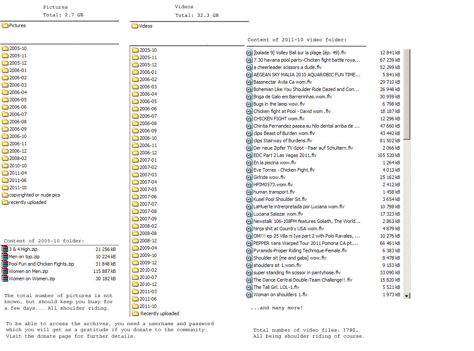Screen dimensions: 474x351
Task: Click the Videos root folder icon
Action: click(x=135, y=26)
